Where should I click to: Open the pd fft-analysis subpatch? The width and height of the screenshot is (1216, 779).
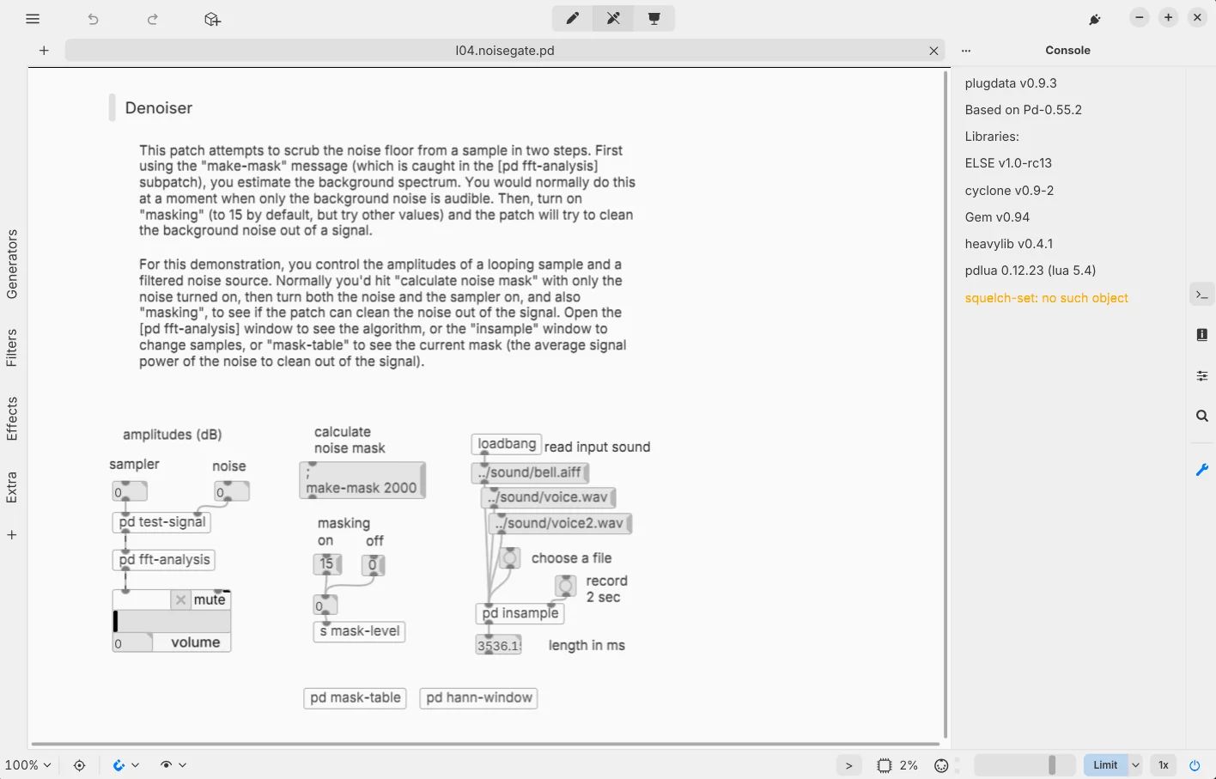click(163, 560)
